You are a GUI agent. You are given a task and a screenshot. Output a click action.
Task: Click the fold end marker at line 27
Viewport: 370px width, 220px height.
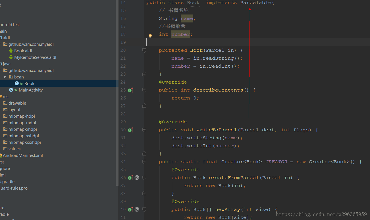144,106
